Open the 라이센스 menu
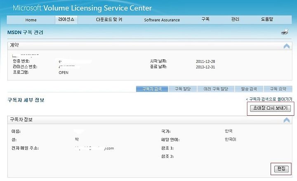 click(x=66, y=19)
